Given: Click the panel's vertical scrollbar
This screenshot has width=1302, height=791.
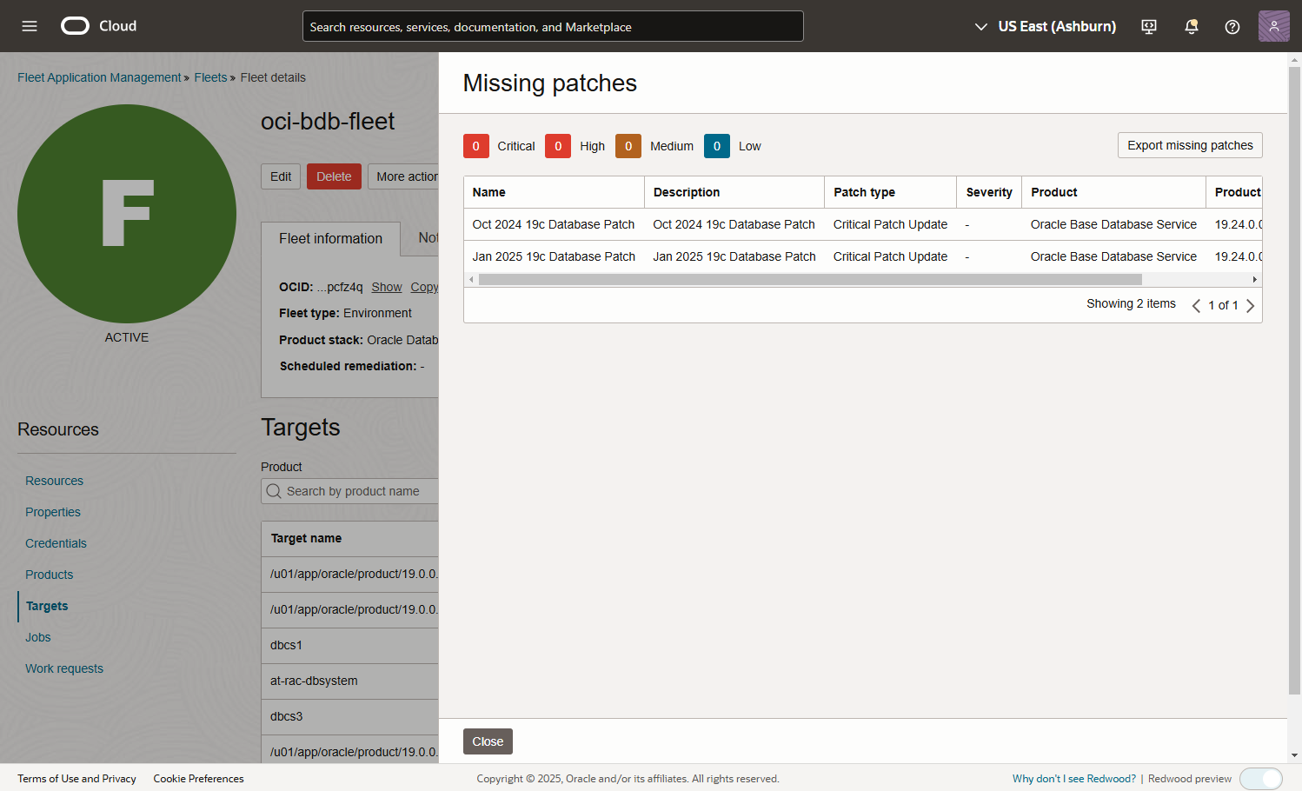Looking at the screenshot, I should click(x=1295, y=381).
